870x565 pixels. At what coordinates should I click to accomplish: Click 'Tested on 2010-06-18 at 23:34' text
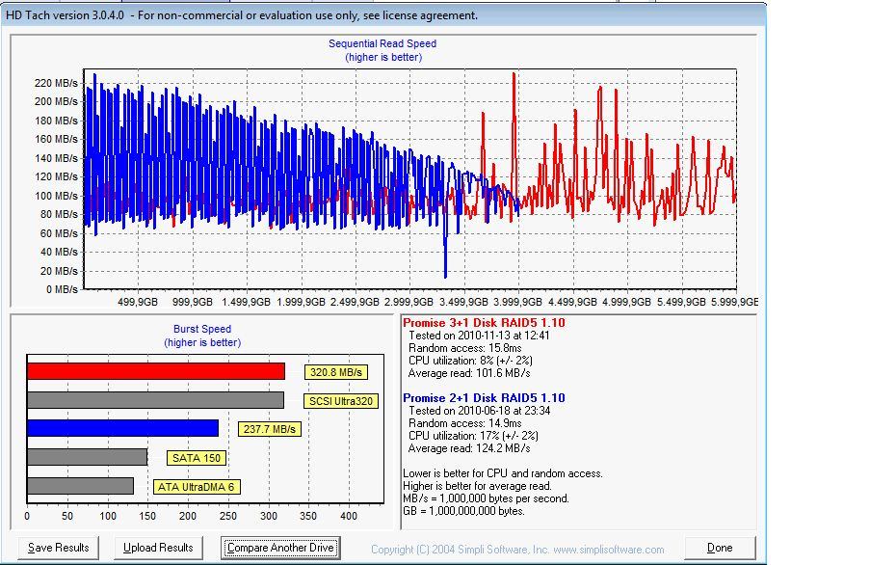coord(480,411)
